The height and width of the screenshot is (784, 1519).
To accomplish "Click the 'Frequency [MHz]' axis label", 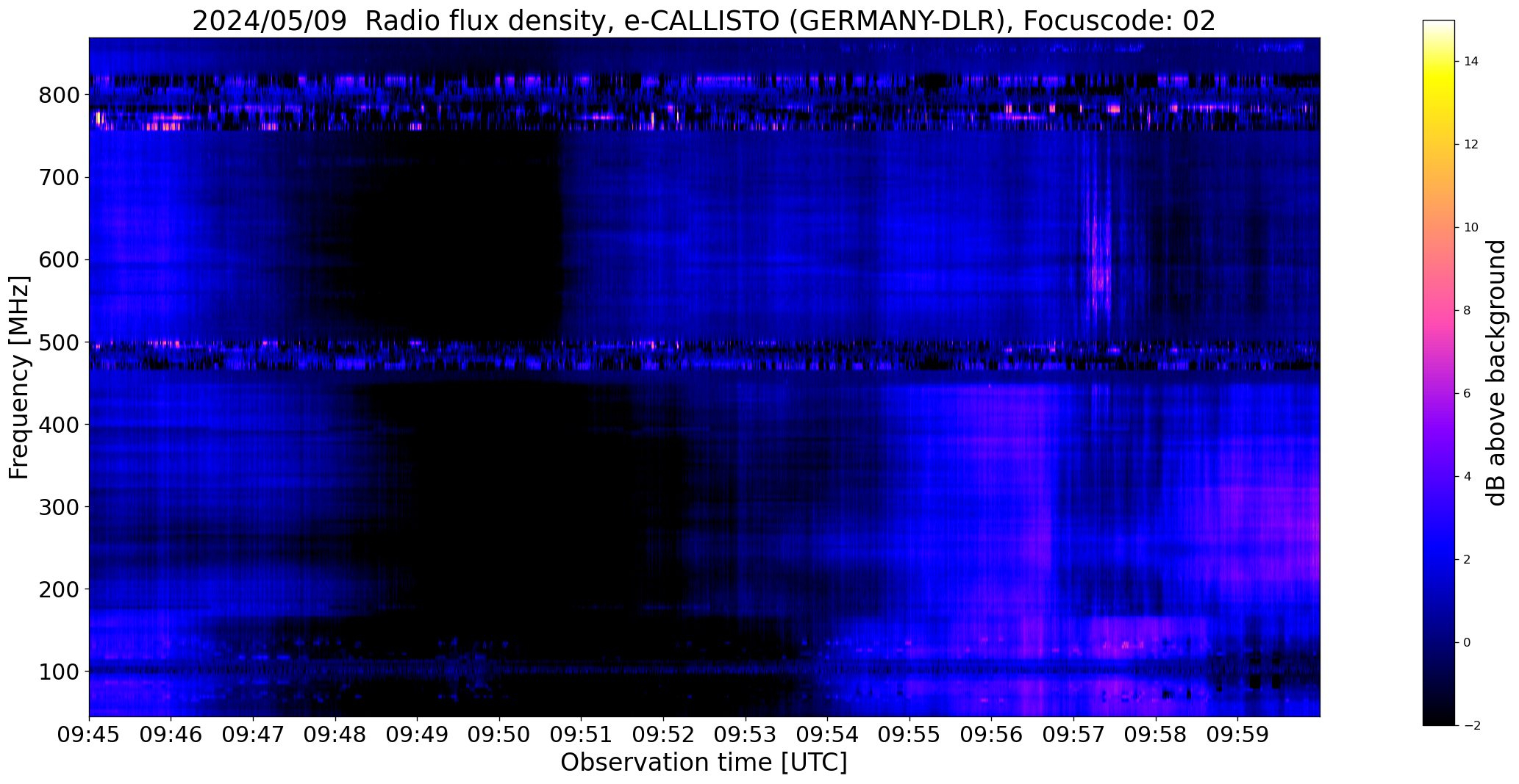I will 20,378.
